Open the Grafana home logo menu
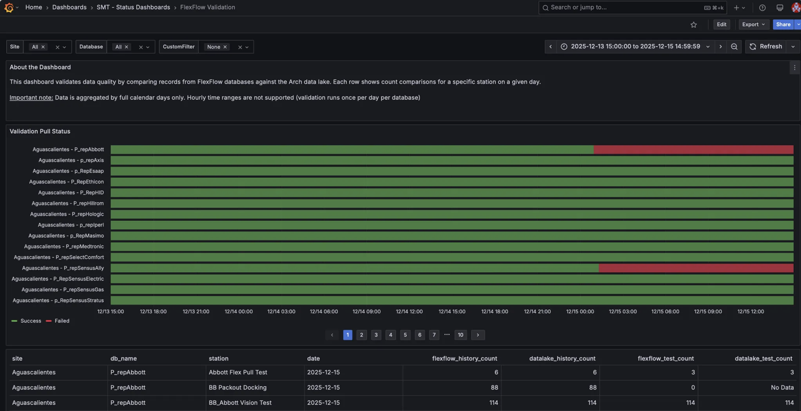This screenshot has height=411, width=801. [x=8, y=7]
